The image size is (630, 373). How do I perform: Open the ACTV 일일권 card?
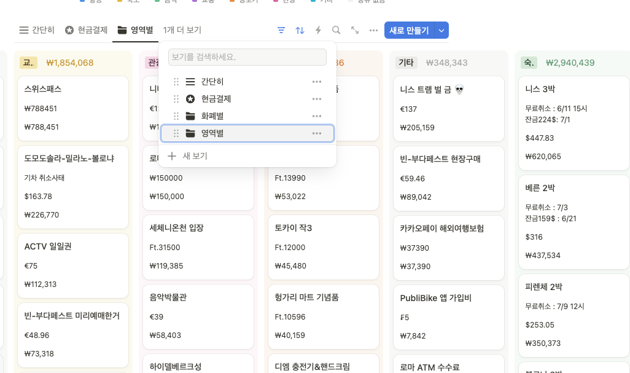(73, 265)
